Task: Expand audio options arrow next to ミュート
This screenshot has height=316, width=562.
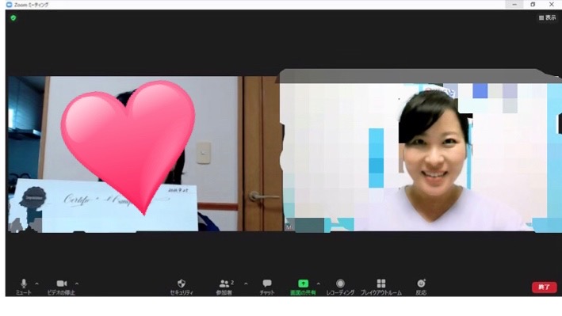Action: [x=37, y=284]
